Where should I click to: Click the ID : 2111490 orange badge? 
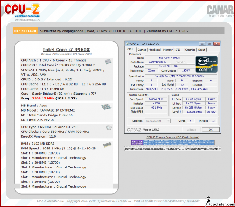click(x=25, y=31)
